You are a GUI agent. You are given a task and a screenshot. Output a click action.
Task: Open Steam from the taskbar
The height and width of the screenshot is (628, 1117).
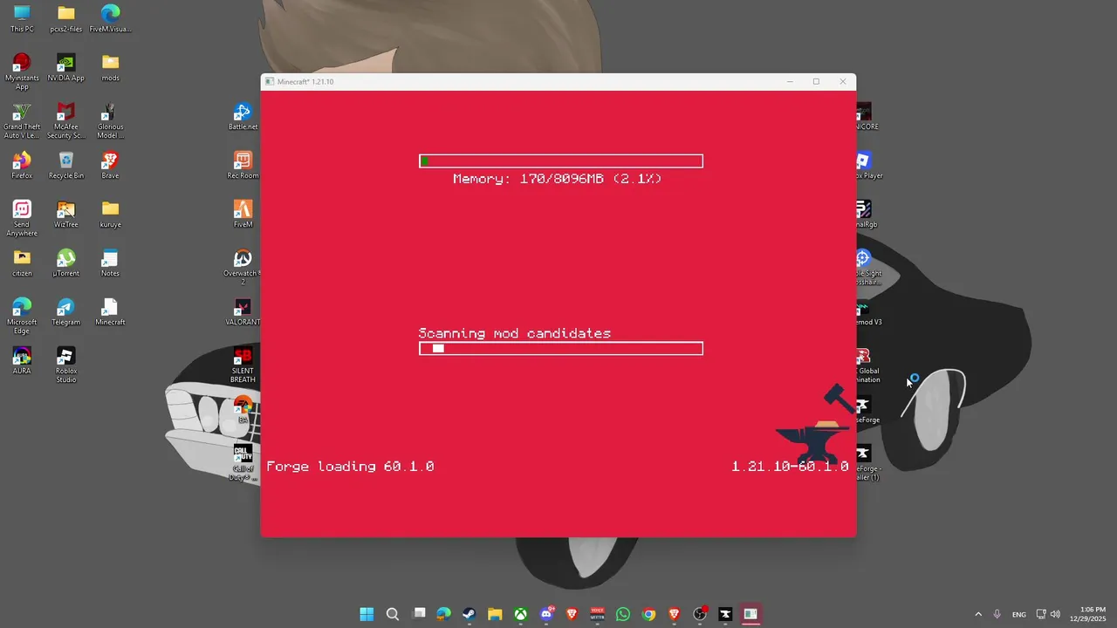pyautogui.click(x=469, y=614)
